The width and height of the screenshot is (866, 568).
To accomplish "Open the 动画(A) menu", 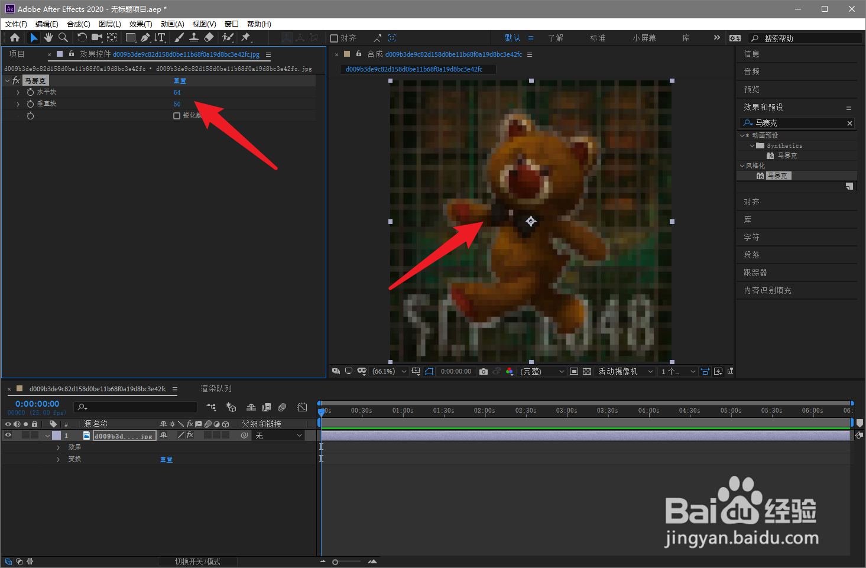I will click(x=173, y=24).
